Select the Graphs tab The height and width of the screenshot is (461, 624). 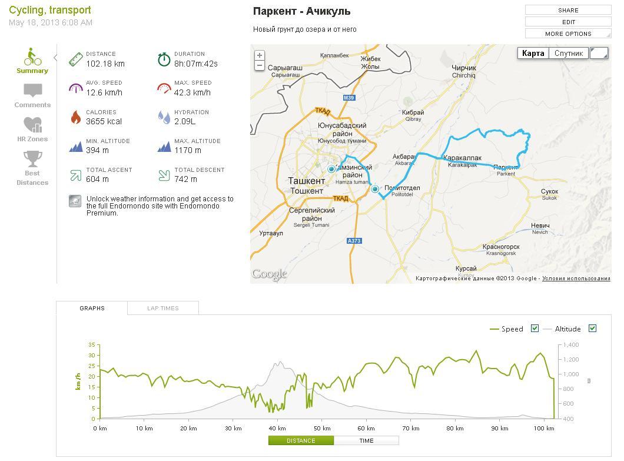coord(92,308)
